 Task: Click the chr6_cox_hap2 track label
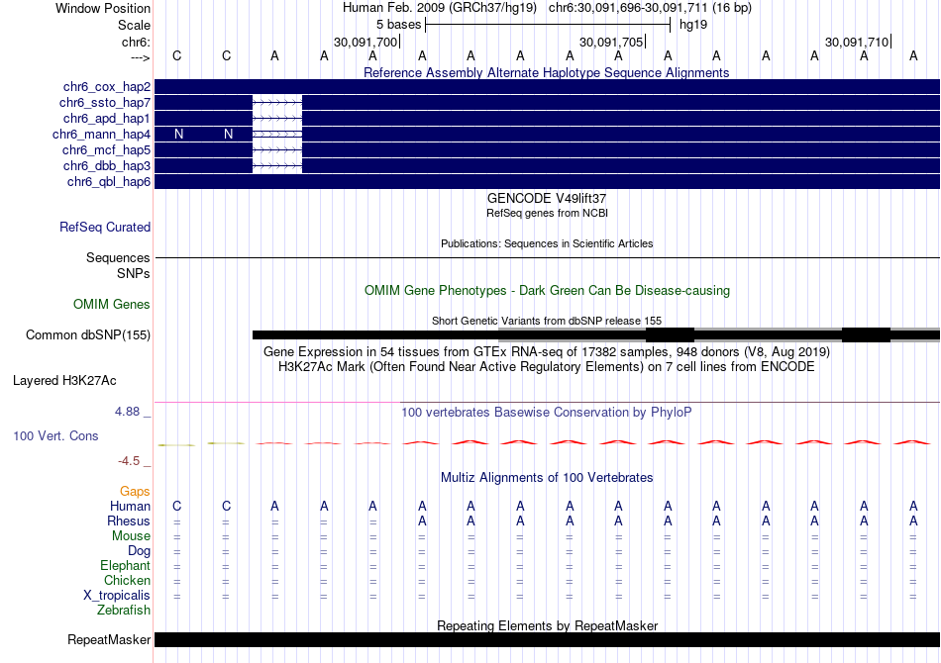tap(107, 87)
